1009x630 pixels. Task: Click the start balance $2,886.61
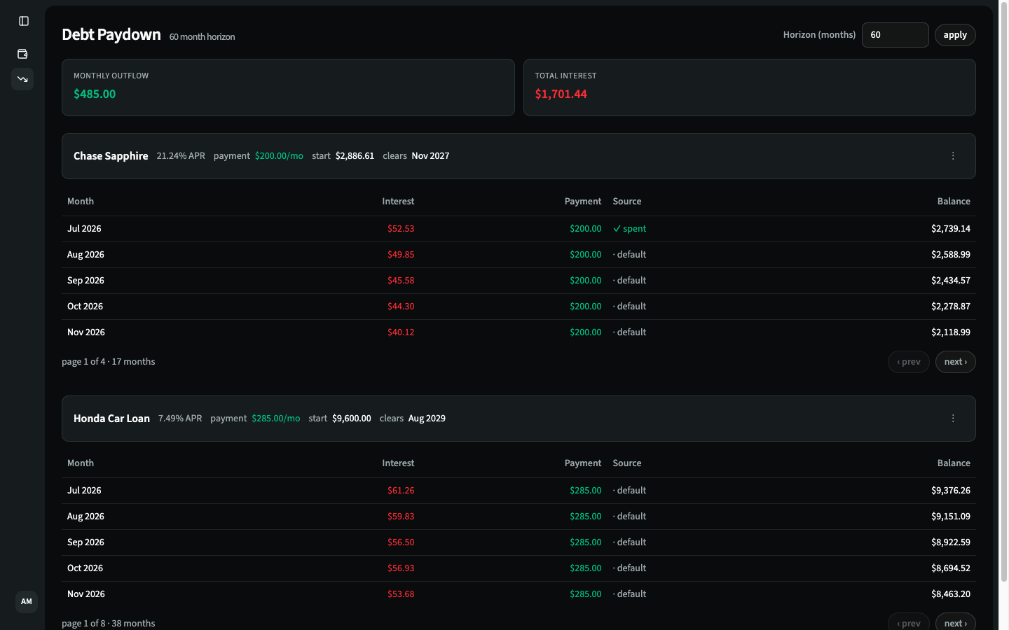355,156
